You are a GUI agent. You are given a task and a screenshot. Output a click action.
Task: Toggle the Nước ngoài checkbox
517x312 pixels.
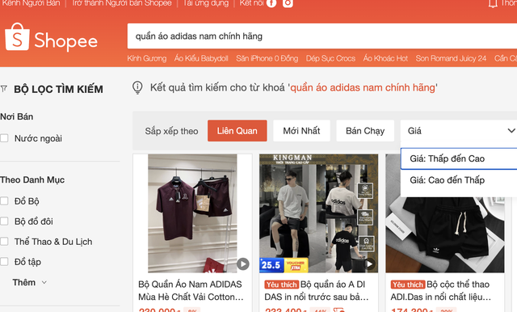(4, 138)
